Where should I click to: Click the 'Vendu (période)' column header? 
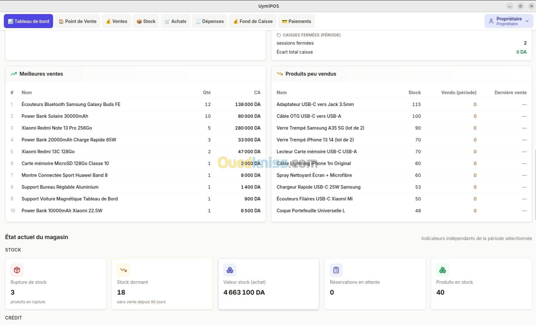(x=459, y=93)
